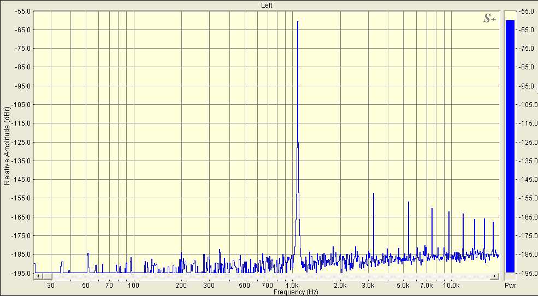The width and height of the screenshot is (538, 296).
Task: Click the "500" frequency tick label
Action: (x=244, y=286)
